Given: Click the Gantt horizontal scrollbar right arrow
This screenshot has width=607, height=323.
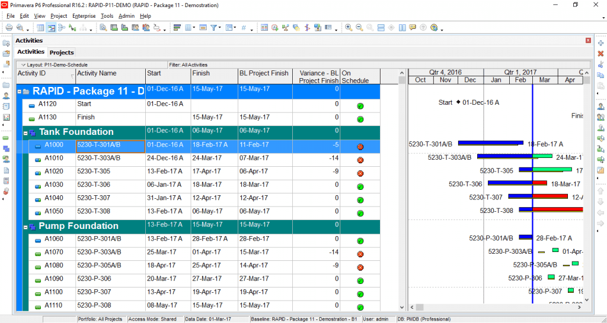Looking at the screenshot, I should (x=580, y=307).
